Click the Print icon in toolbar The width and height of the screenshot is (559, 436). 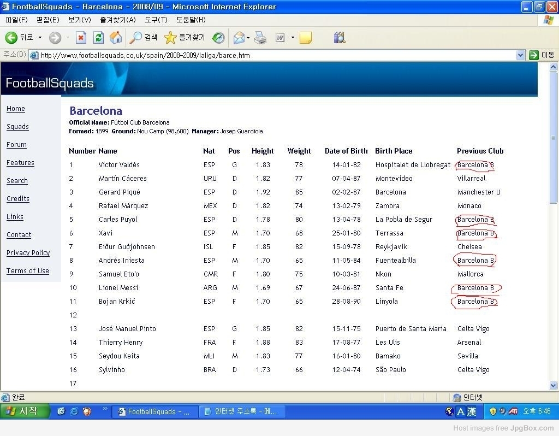[261, 38]
